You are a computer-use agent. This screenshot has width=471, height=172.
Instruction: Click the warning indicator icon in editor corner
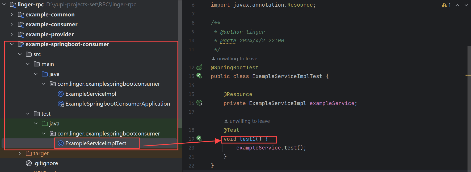pyautogui.click(x=444, y=5)
